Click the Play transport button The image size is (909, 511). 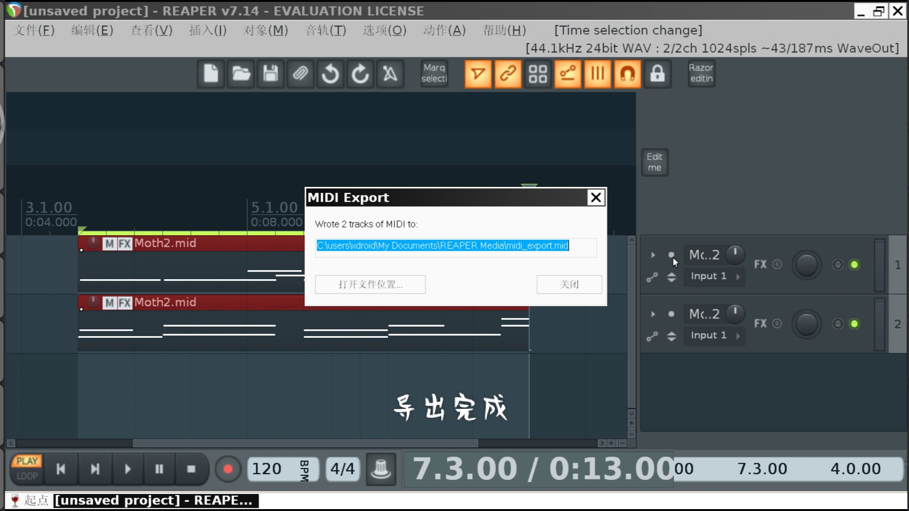(x=127, y=469)
